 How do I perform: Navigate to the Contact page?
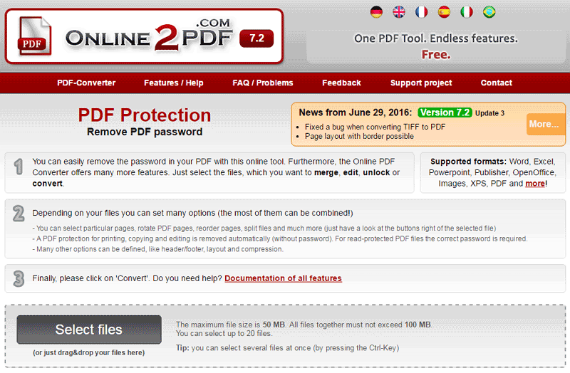(496, 83)
